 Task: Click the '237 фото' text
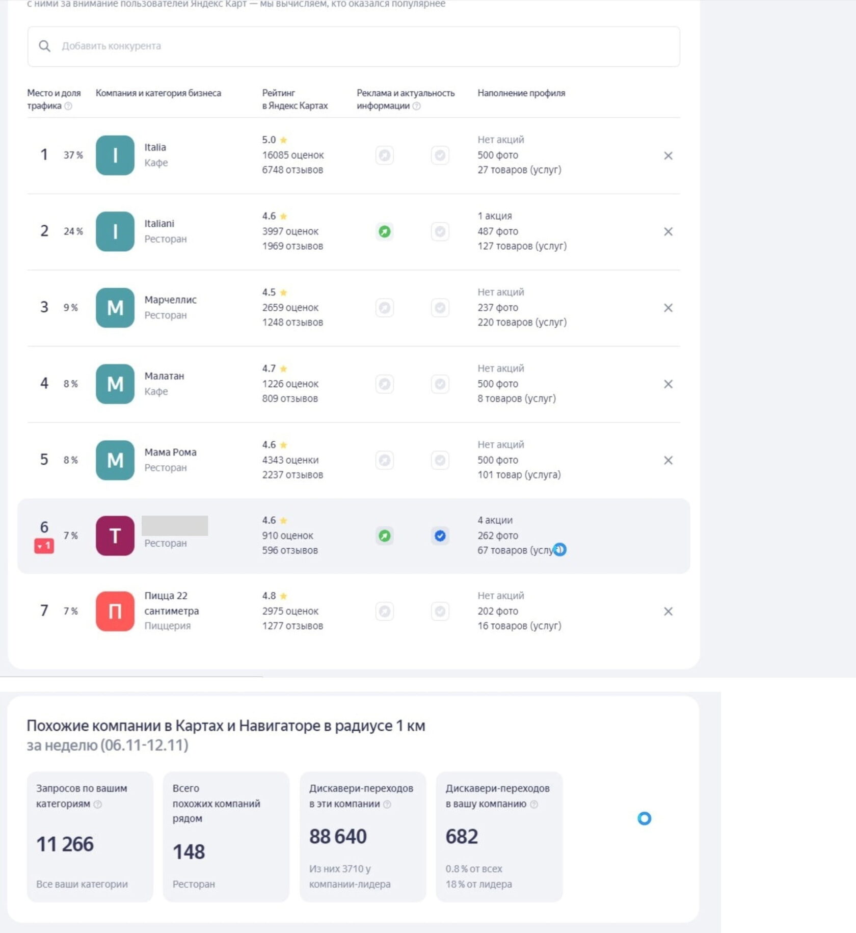click(498, 308)
